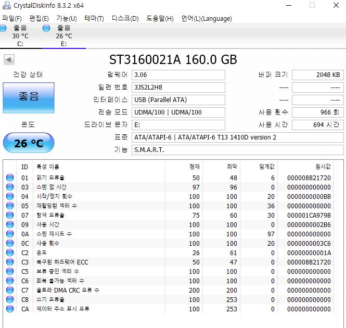Click the 임계값 column header
346x328 pixels.
coord(259,167)
